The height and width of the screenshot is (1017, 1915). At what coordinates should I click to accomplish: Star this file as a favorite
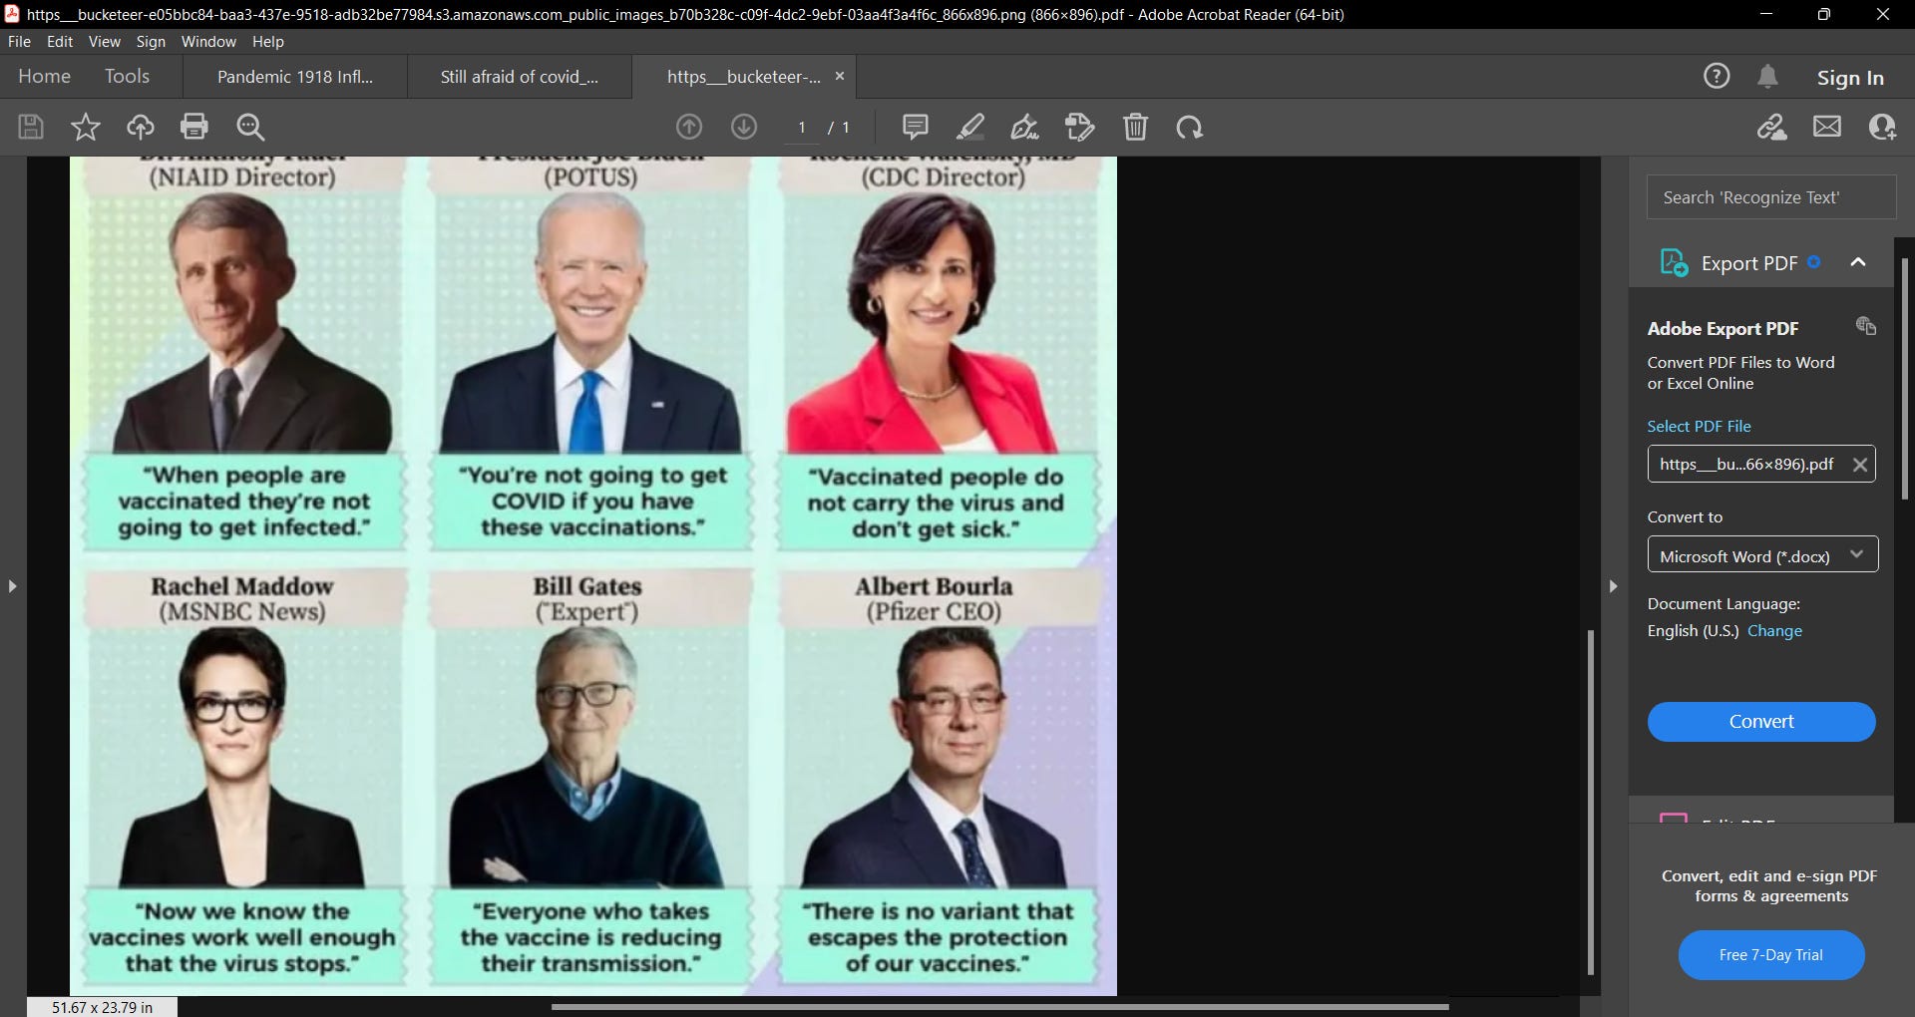tap(86, 127)
